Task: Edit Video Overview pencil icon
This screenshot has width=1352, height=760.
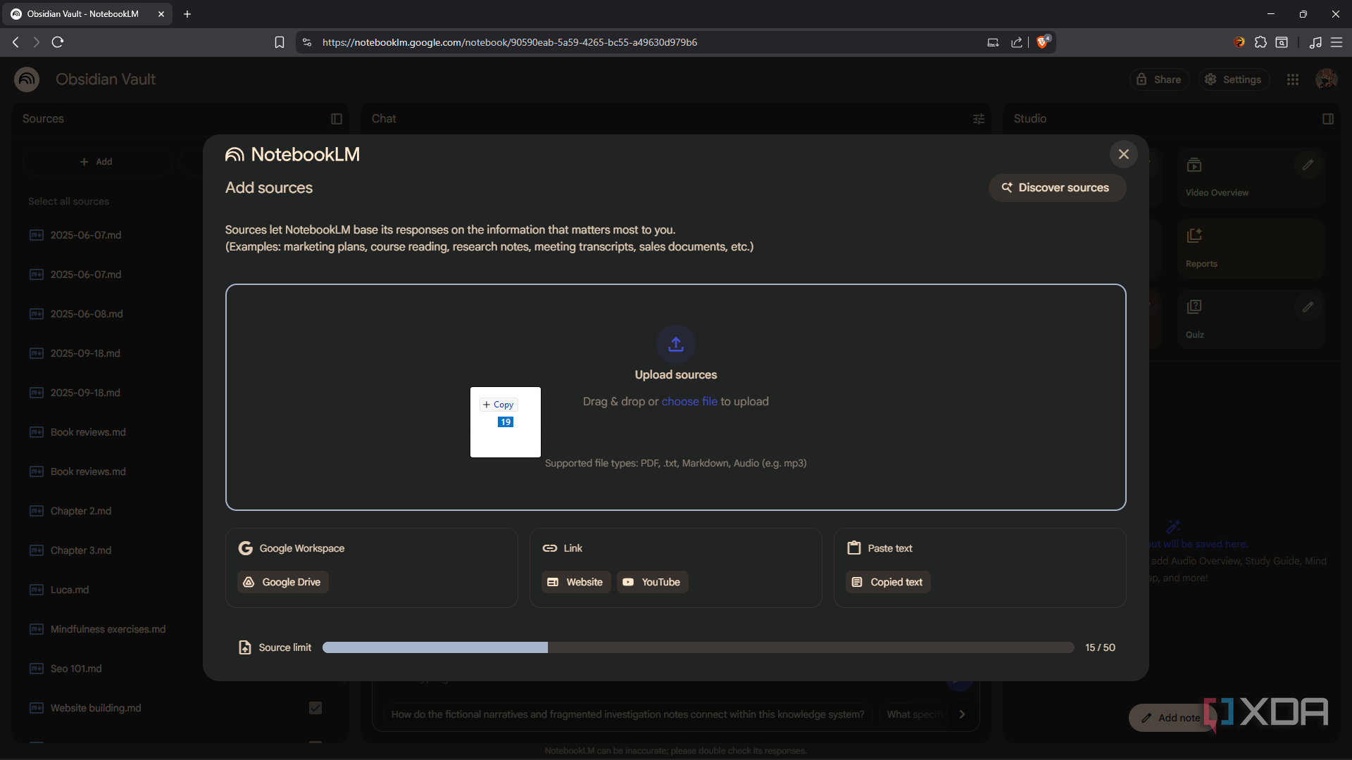Action: [x=1308, y=165]
